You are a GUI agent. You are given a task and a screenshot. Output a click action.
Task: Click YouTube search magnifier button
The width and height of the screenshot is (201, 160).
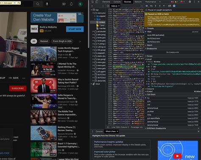(38, 4)
